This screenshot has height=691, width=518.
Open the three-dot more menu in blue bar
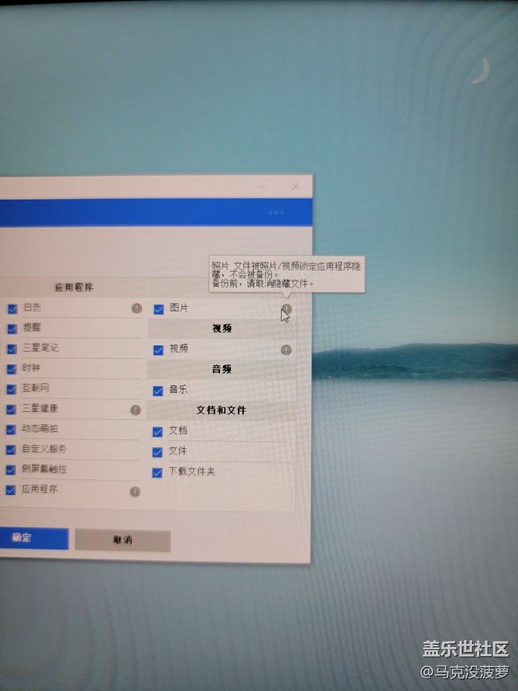click(x=277, y=213)
